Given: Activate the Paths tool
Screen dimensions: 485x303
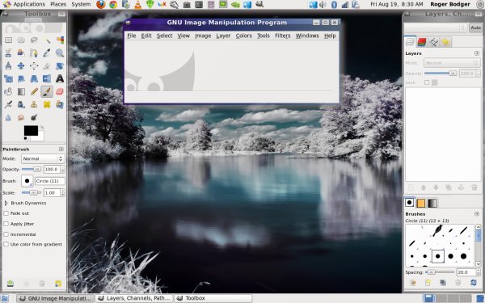Looking at the screenshot, I should click(34, 53).
